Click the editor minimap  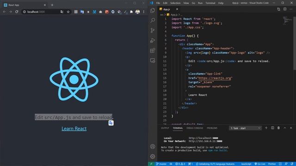pos(287,21)
